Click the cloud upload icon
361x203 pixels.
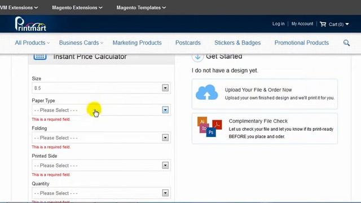pyautogui.click(x=207, y=92)
